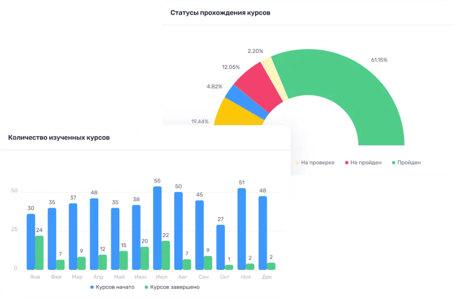Click the '25' y-axis tick label
This screenshot has width=454, height=300.
[x=14, y=230]
